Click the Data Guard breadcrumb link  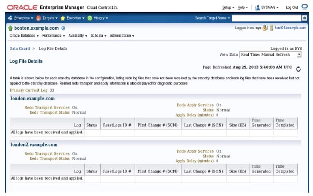[20, 48]
